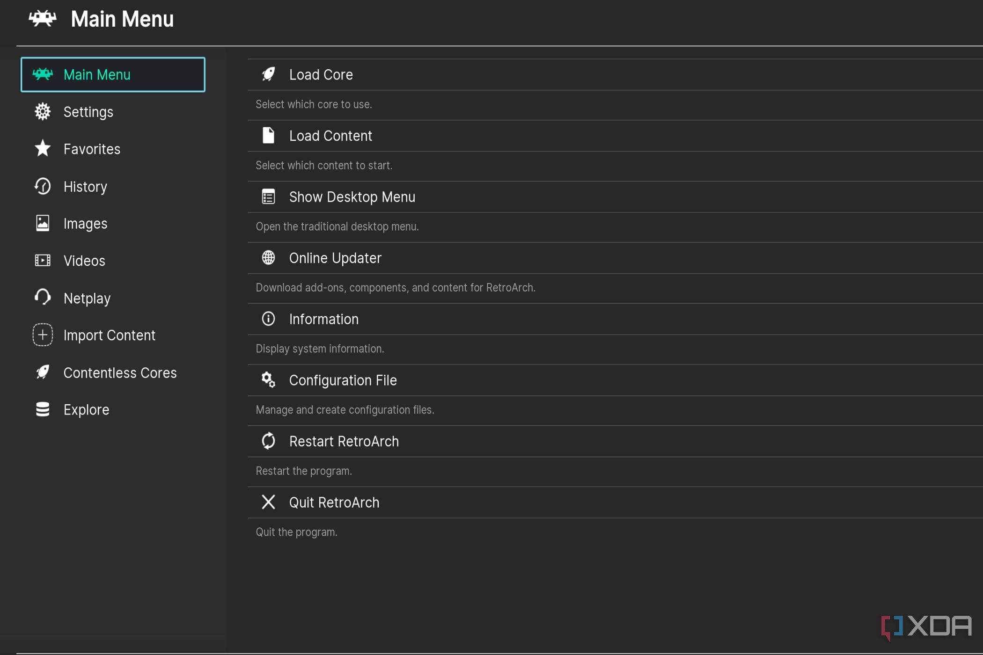The height and width of the screenshot is (655, 983).
Task: Click the 'Select which content to start.' description
Action: 324,166
